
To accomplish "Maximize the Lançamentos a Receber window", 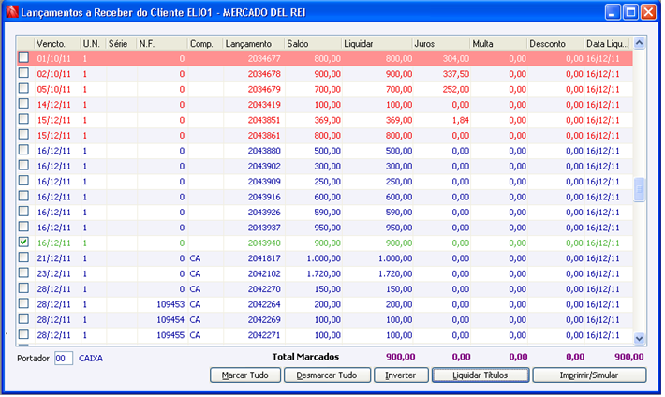I will pos(630,12).
